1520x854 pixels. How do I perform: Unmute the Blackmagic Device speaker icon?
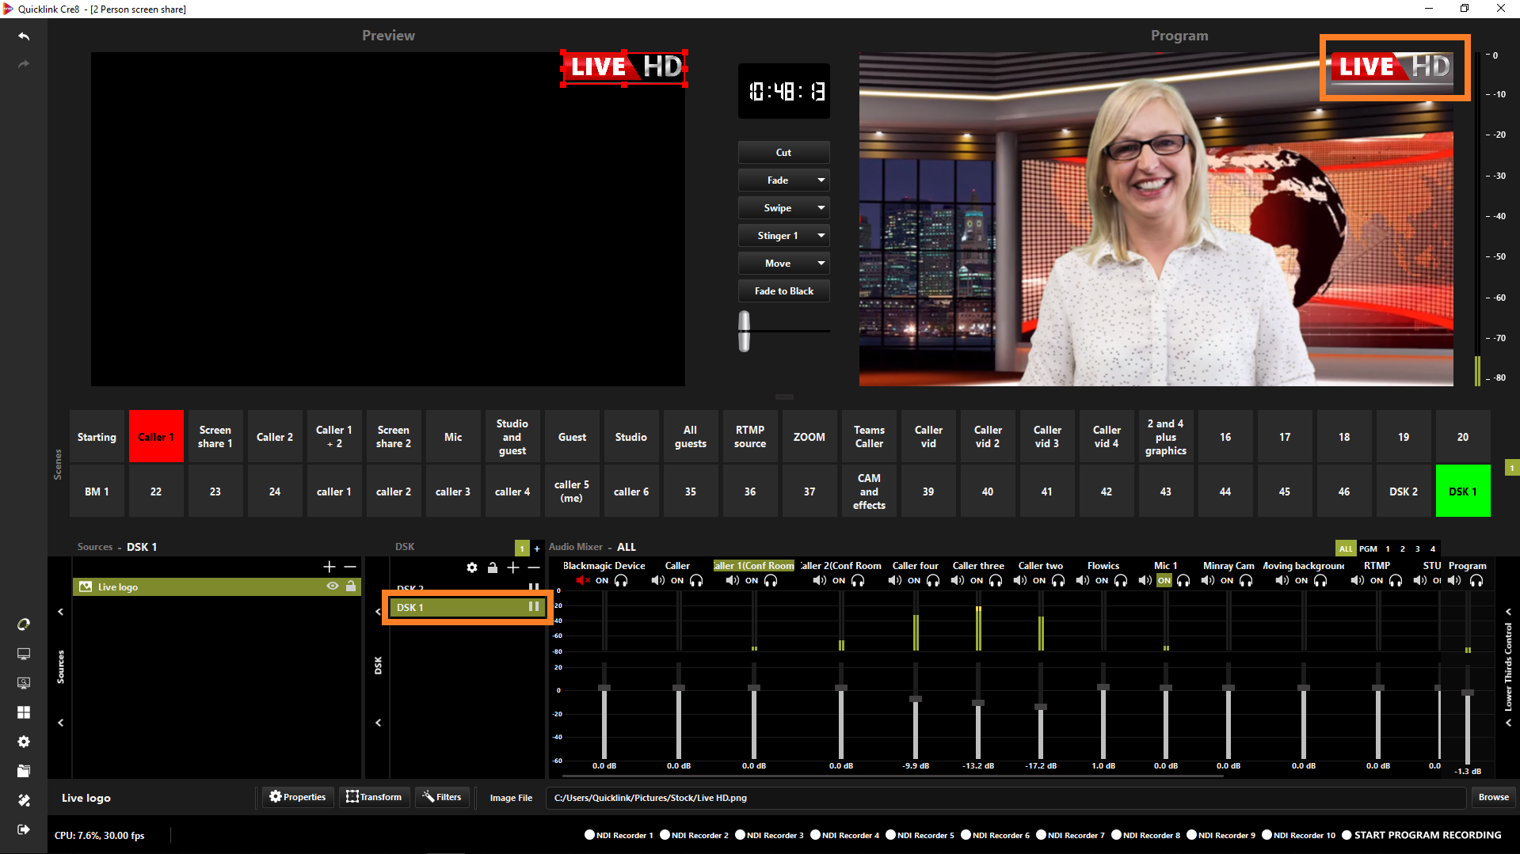(583, 581)
